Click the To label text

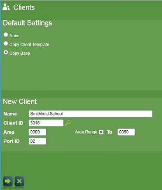tap(110, 132)
